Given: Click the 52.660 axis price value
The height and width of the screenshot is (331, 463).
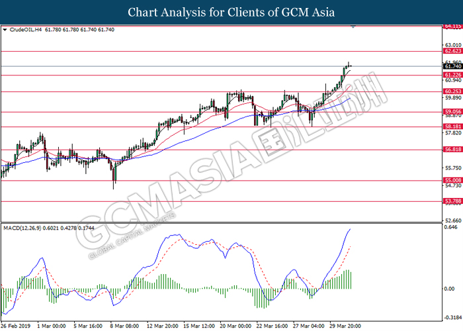Looking at the screenshot, I should tap(453, 220).
